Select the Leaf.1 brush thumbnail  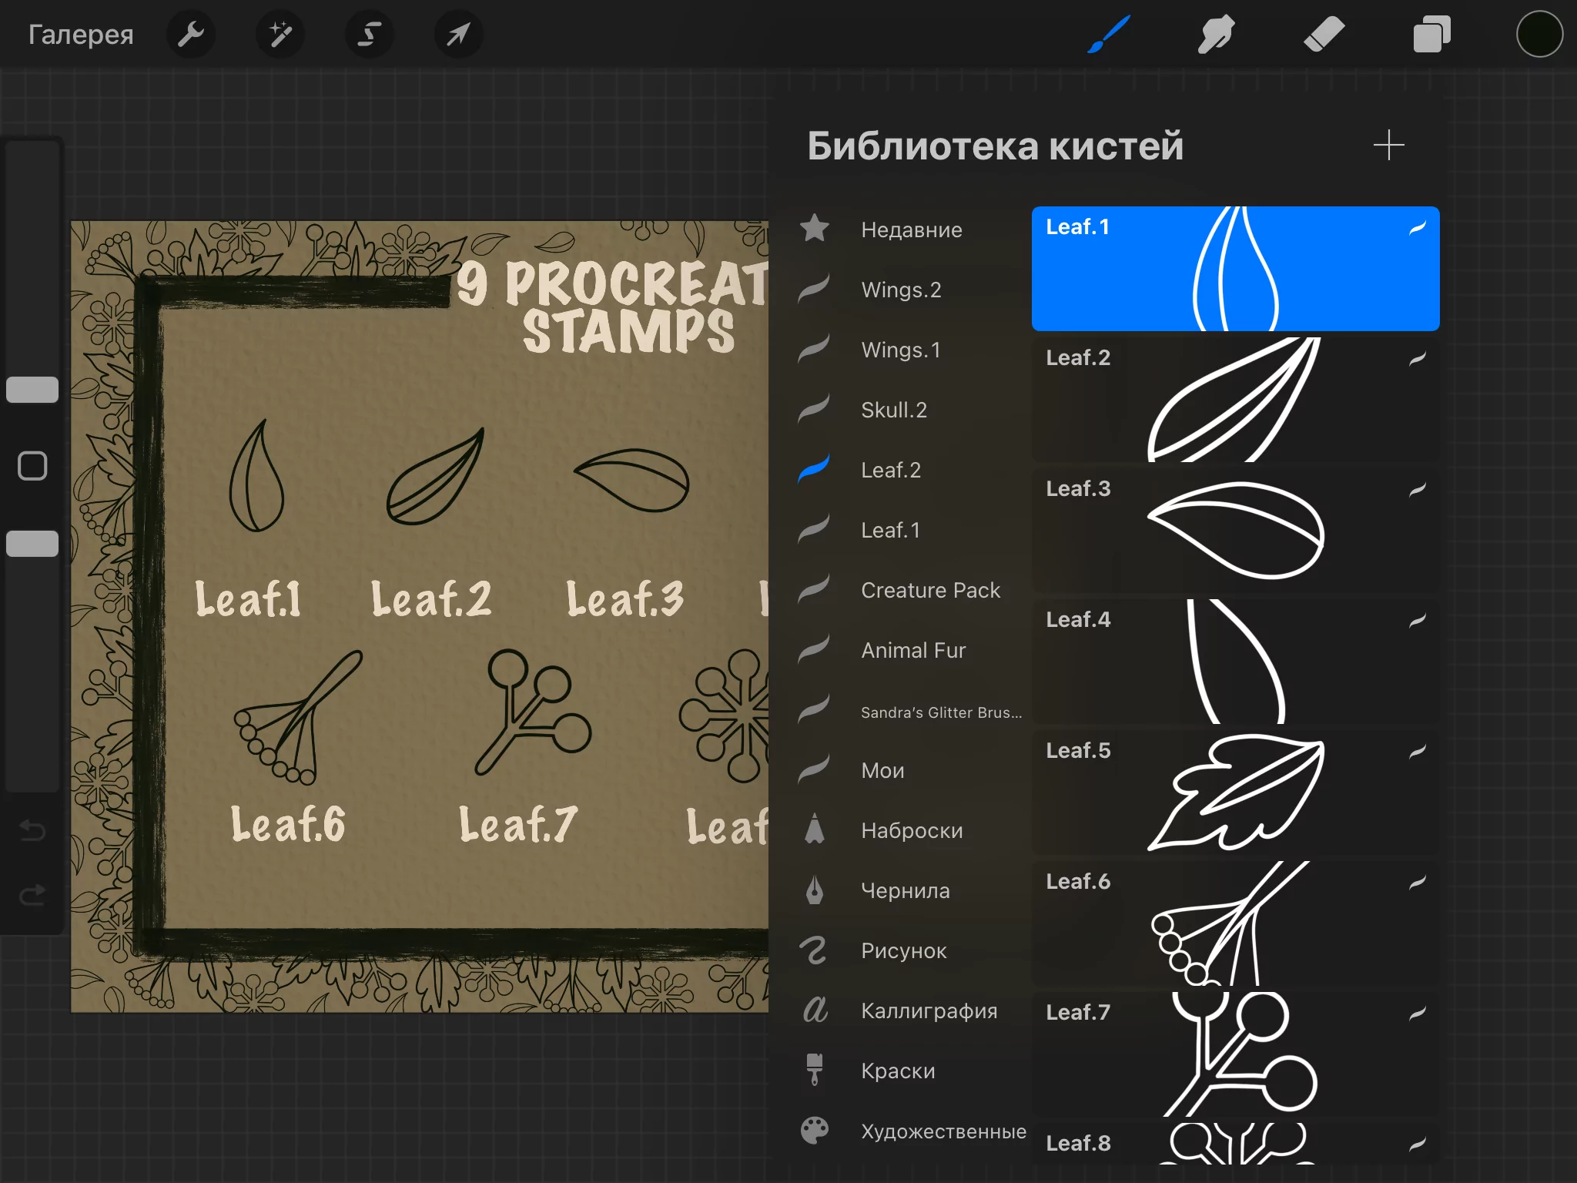pyautogui.click(x=1235, y=269)
